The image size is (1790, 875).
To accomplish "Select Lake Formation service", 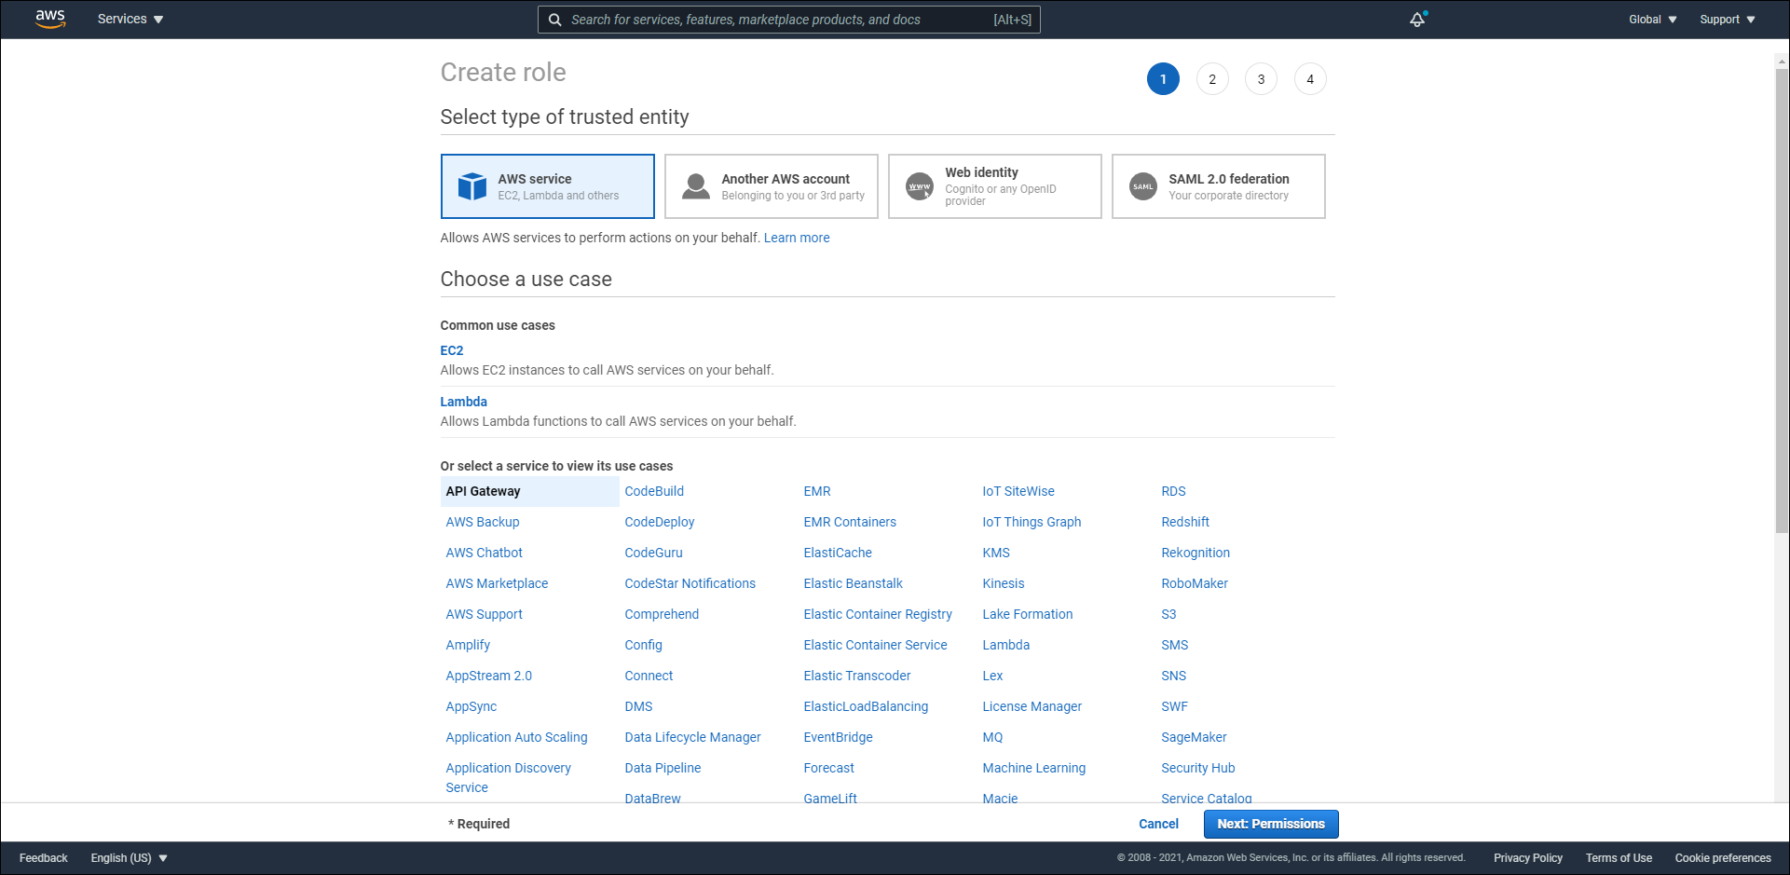I will (1028, 614).
